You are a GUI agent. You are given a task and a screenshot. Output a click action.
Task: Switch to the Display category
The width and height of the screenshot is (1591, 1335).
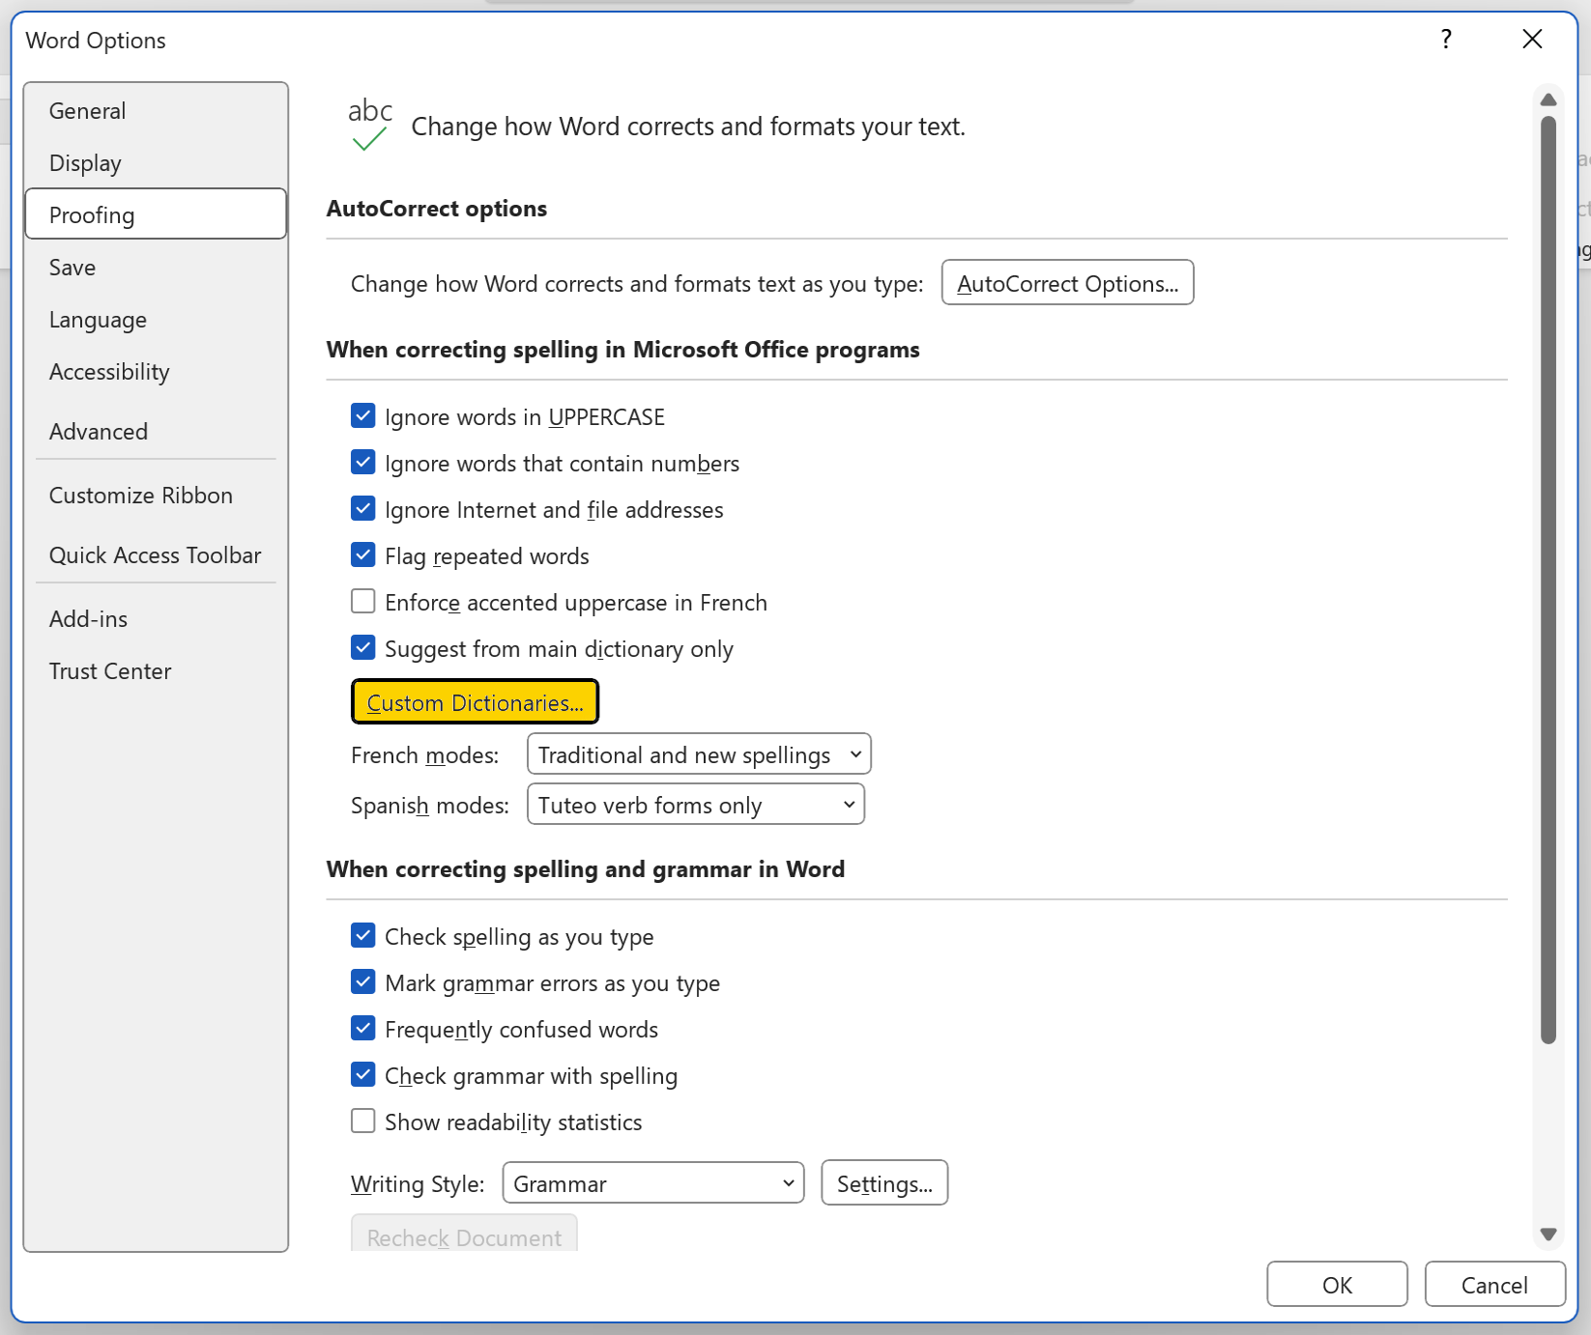pyautogui.click(x=156, y=163)
